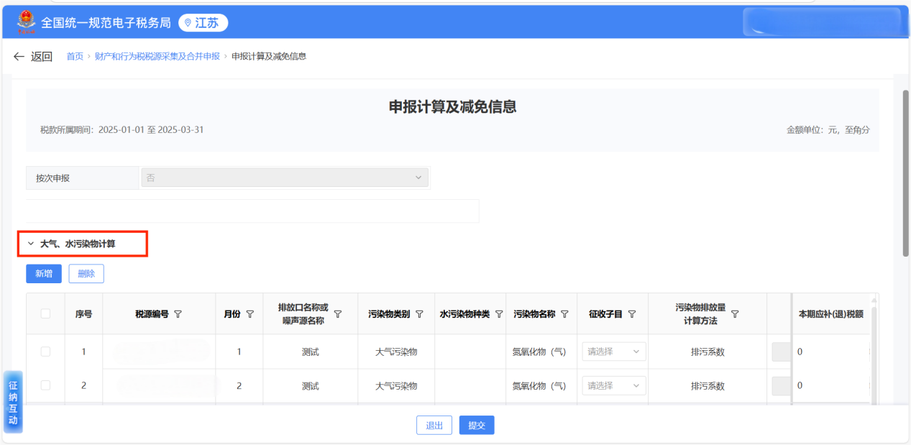Go to 首页 breadcrumb link
Viewport: 911px width, 445px height.
click(75, 56)
